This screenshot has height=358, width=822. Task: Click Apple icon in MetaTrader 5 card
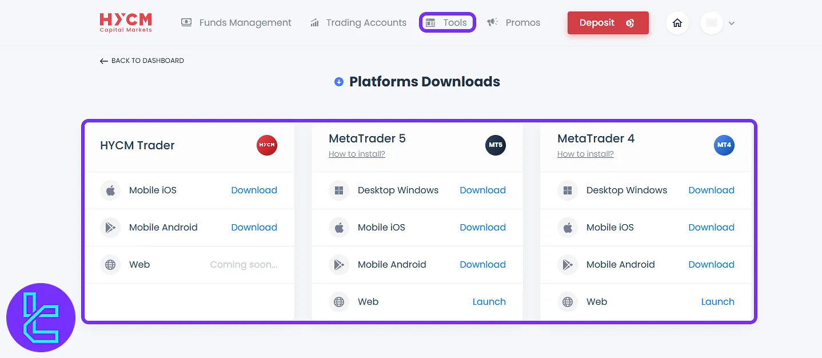click(x=339, y=228)
